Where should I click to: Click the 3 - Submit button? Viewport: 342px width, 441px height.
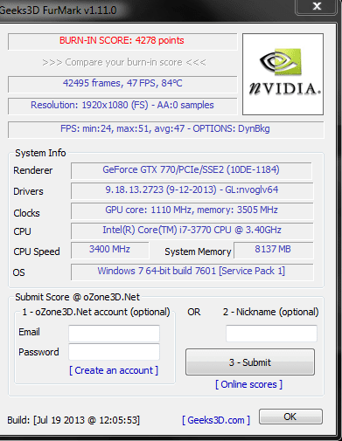click(250, 362)
